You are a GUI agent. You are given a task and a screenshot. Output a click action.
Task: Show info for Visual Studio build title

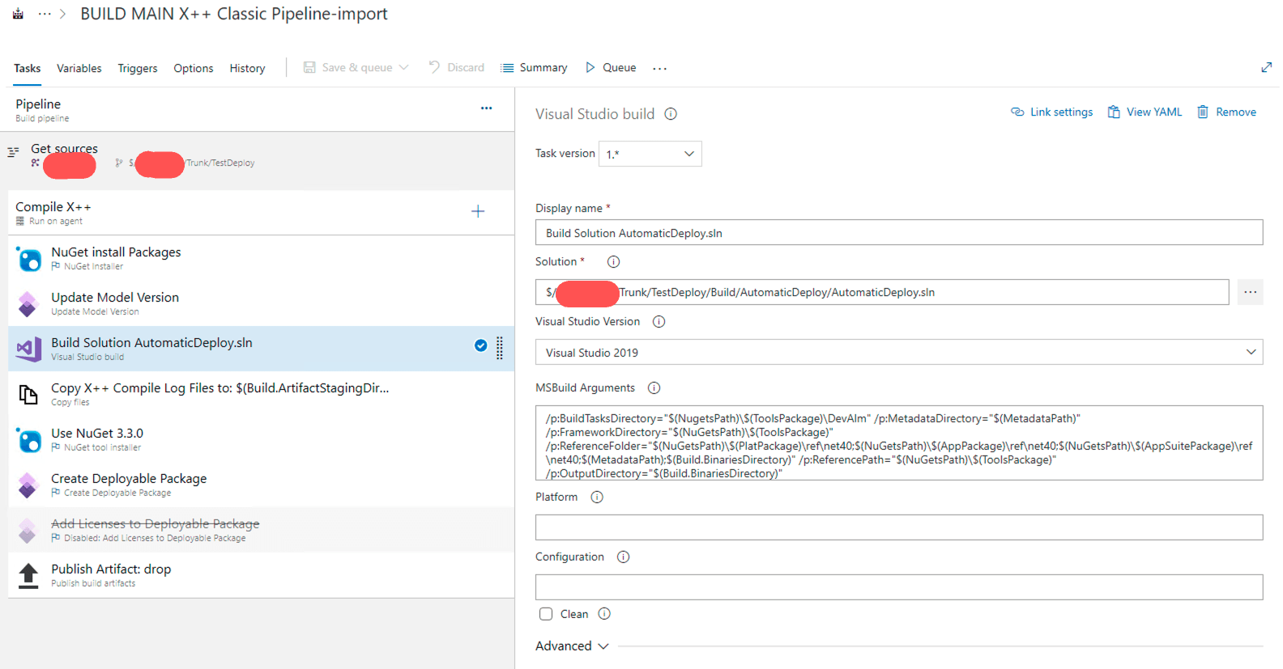pyautogui.click(x=671, y=114)
